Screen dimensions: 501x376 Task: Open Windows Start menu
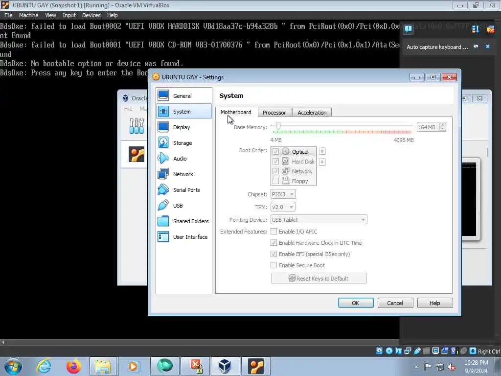[13, 366]
